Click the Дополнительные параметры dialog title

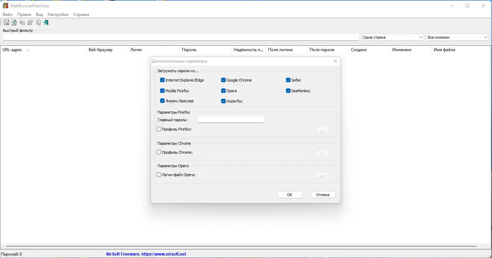[x=179, y=61]
